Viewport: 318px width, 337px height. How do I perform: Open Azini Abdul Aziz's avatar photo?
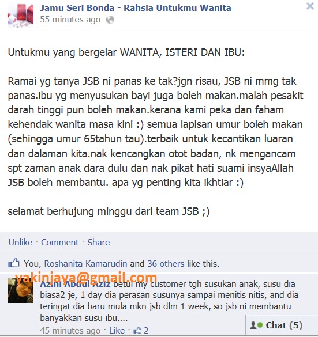20,290
